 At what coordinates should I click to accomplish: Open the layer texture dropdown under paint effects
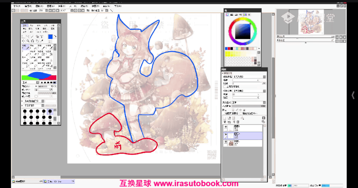click(x=249, y=77)
